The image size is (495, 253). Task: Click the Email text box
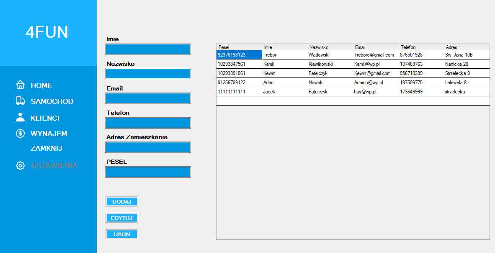tap(148, 98)
